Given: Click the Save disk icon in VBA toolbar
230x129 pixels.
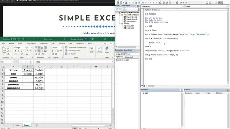Looking at the screenshot, I should pyautogui.click(x=126, y=3).
